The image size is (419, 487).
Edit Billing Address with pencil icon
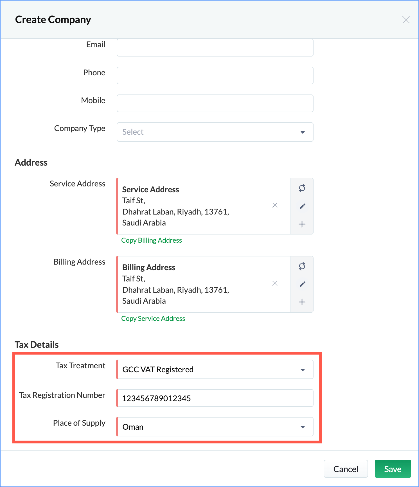coord(302,284)
